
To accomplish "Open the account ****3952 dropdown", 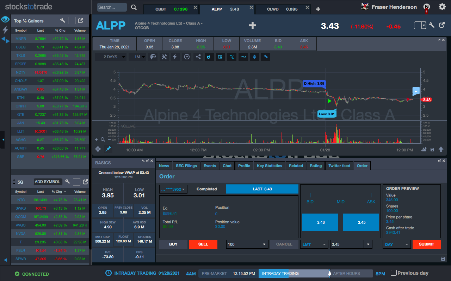I will tap(173, 189).
